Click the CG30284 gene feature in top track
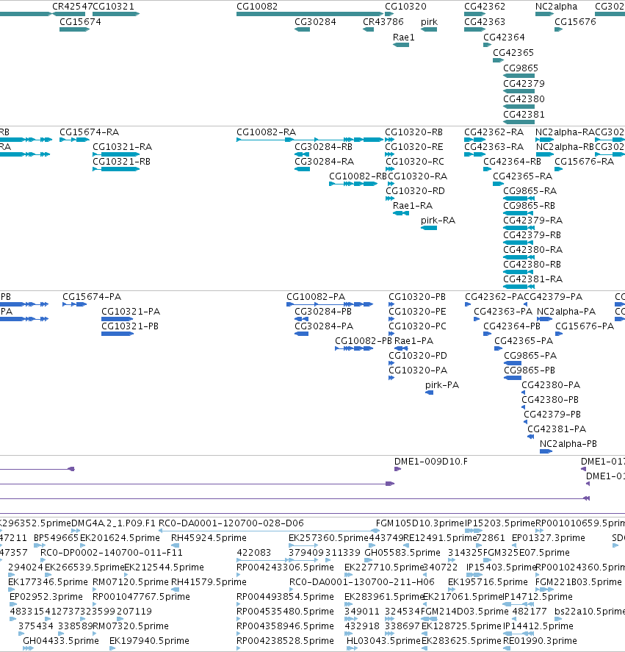 click(302, 29)
